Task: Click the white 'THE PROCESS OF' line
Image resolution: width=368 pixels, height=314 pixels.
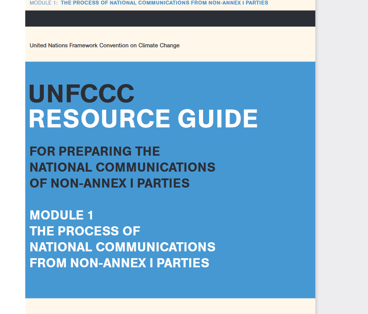Action: [85, 231]
